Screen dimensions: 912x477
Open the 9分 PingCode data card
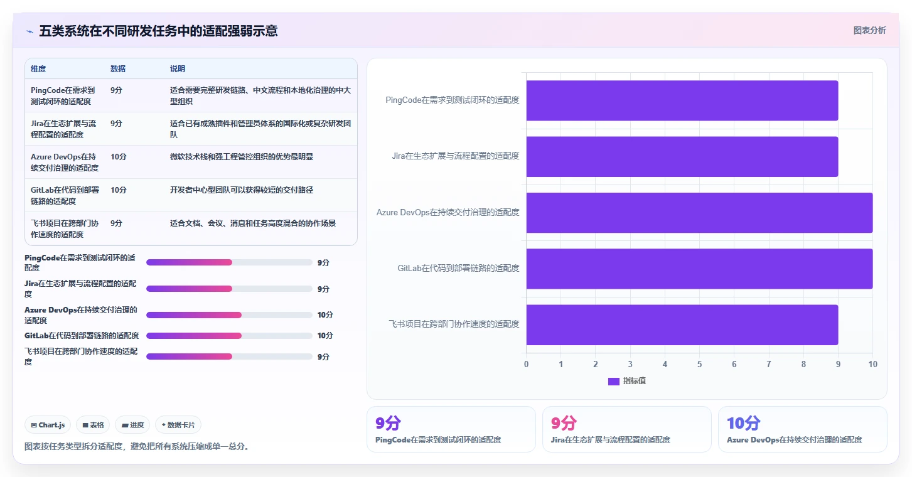[x=451, y=429]
